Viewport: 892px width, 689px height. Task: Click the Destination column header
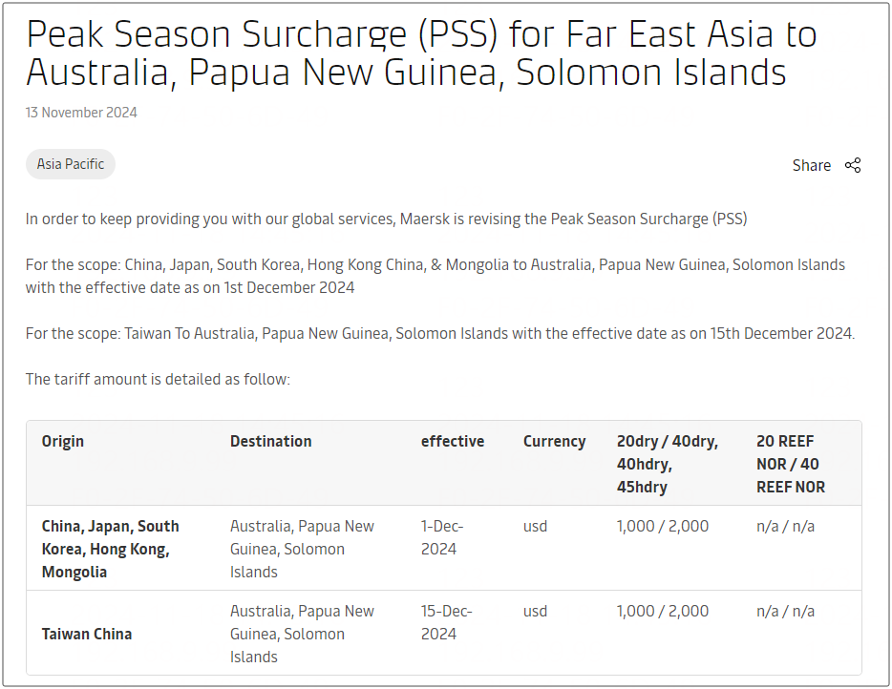[x=270, y=441]
